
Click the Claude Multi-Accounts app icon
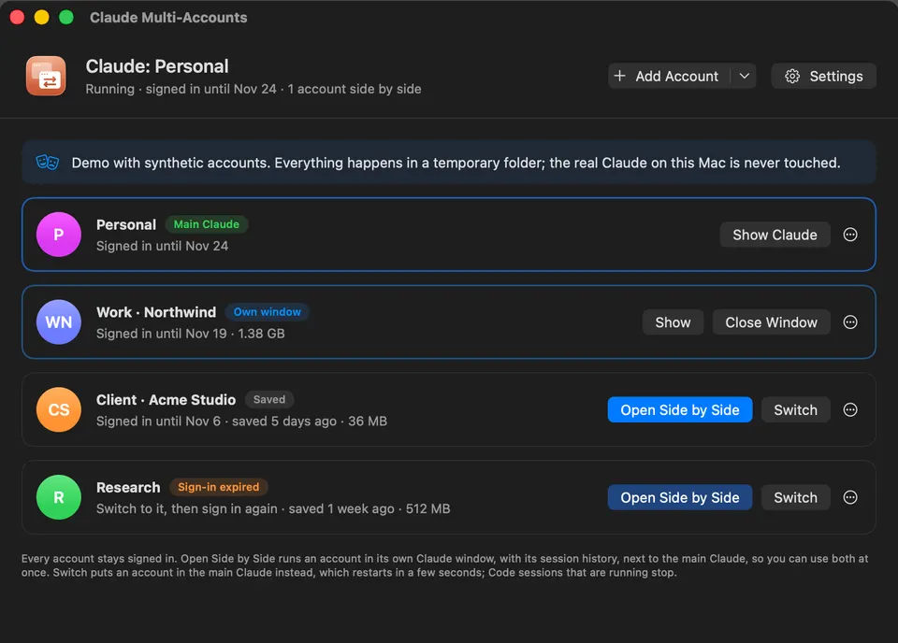[x=46, y=76]
